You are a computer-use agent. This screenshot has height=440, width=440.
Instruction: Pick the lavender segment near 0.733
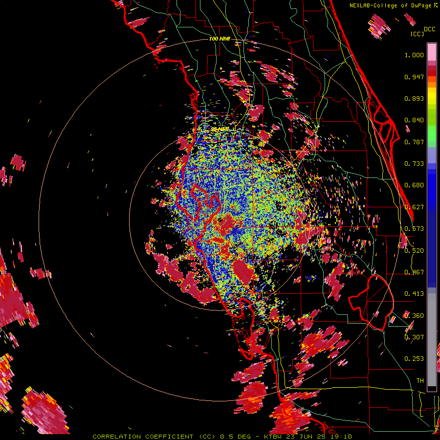[432, 155]
